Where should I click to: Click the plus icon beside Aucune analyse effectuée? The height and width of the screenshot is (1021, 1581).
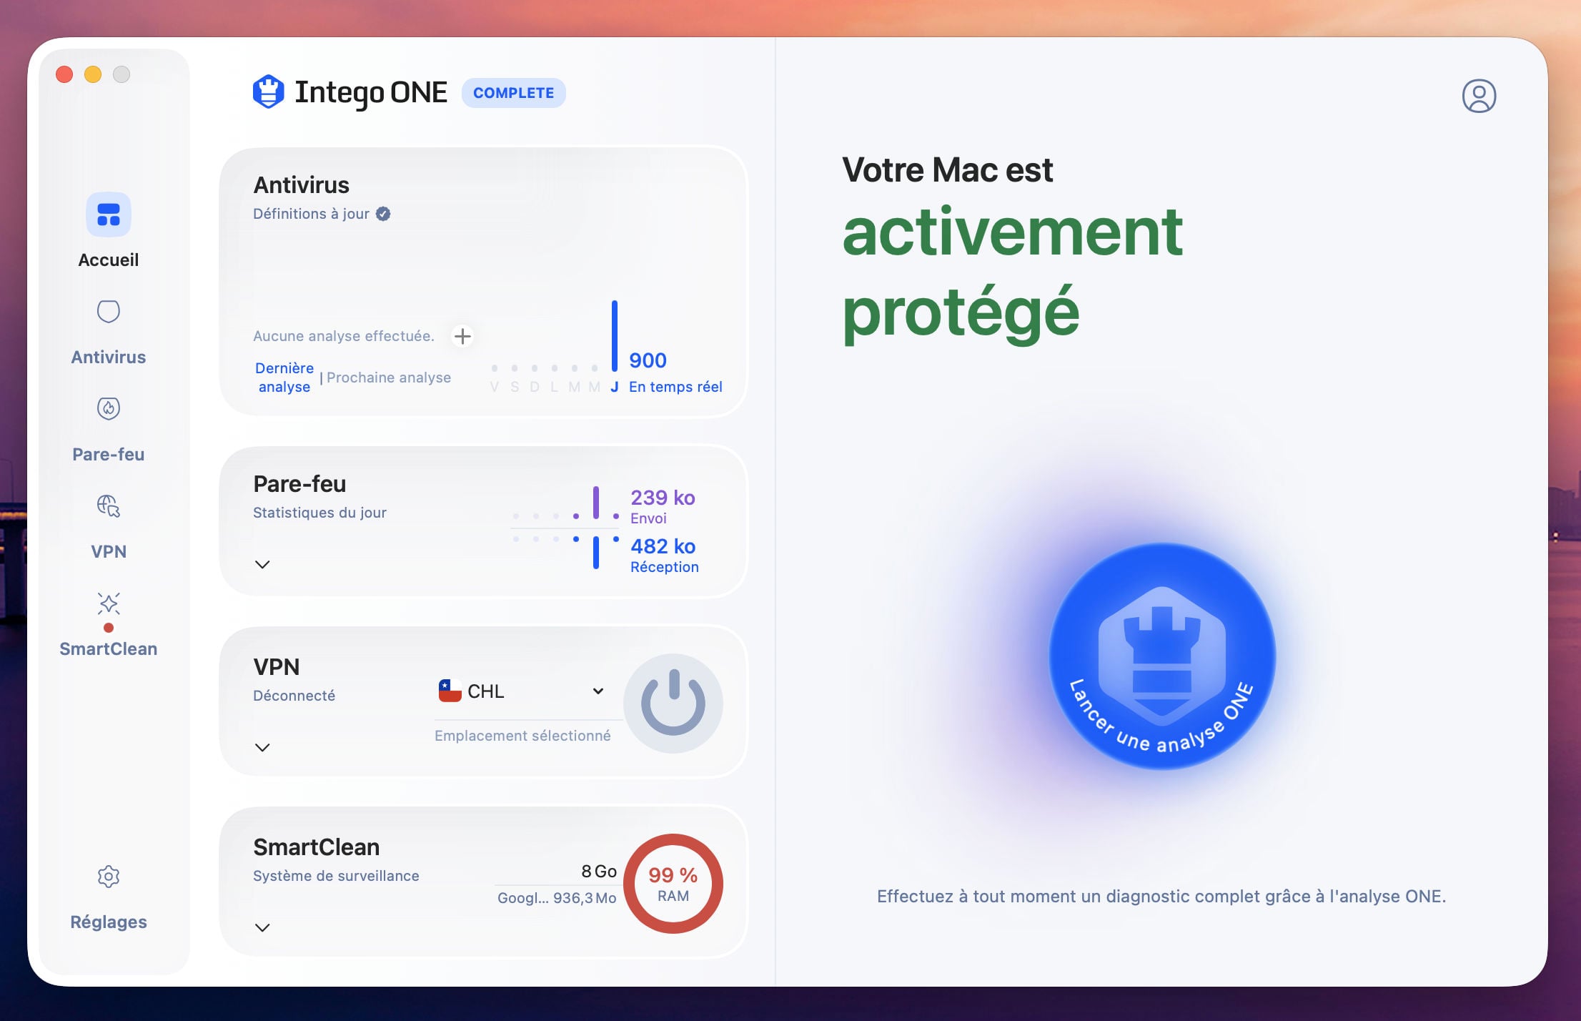tap(462, 336)
